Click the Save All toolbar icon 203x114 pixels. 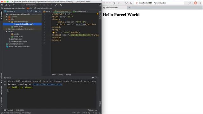click(x=6, y=5)
